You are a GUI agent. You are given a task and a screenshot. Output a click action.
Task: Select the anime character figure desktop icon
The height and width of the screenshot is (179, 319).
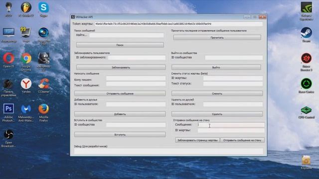pos(8,8)
